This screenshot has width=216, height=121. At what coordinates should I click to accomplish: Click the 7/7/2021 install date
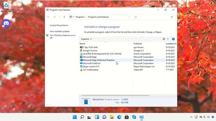pos(170,70)
